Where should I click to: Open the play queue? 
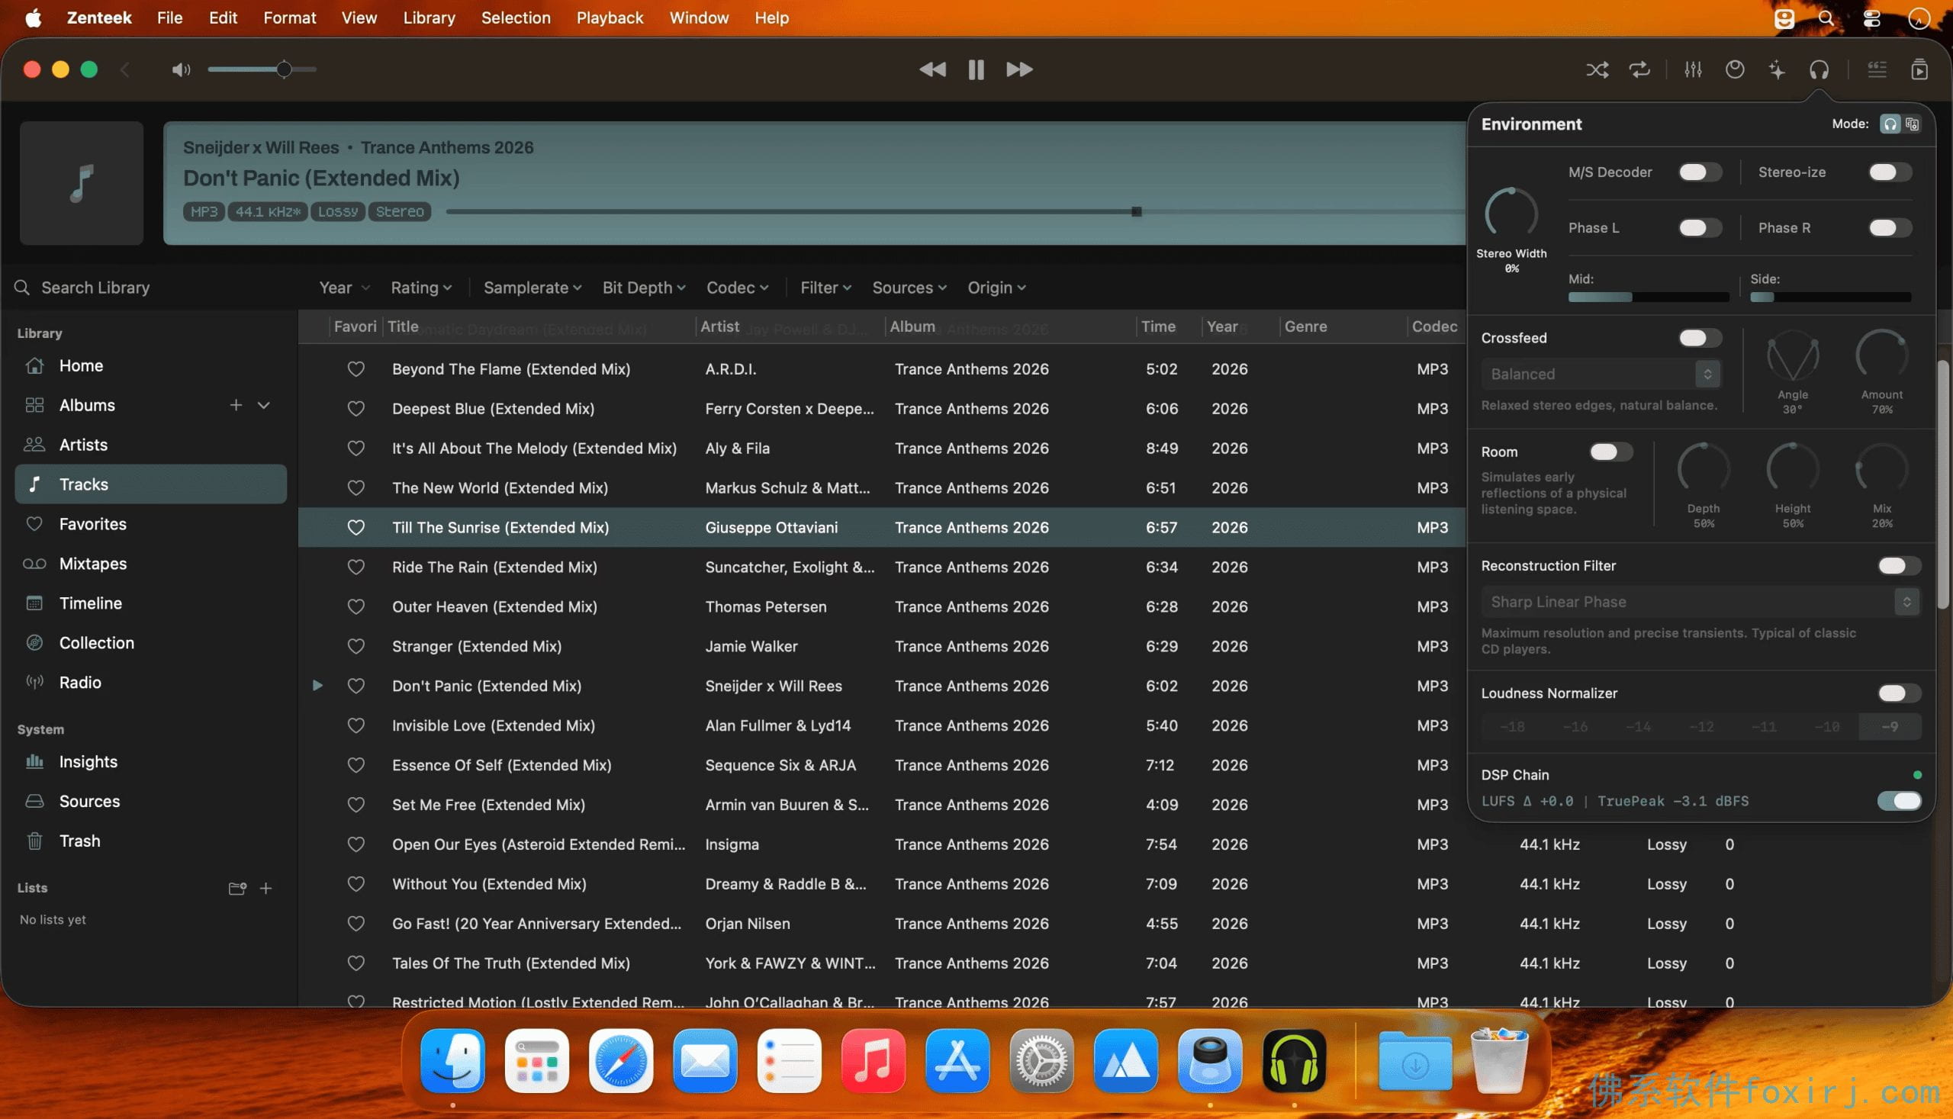[x=1919, y=70]
